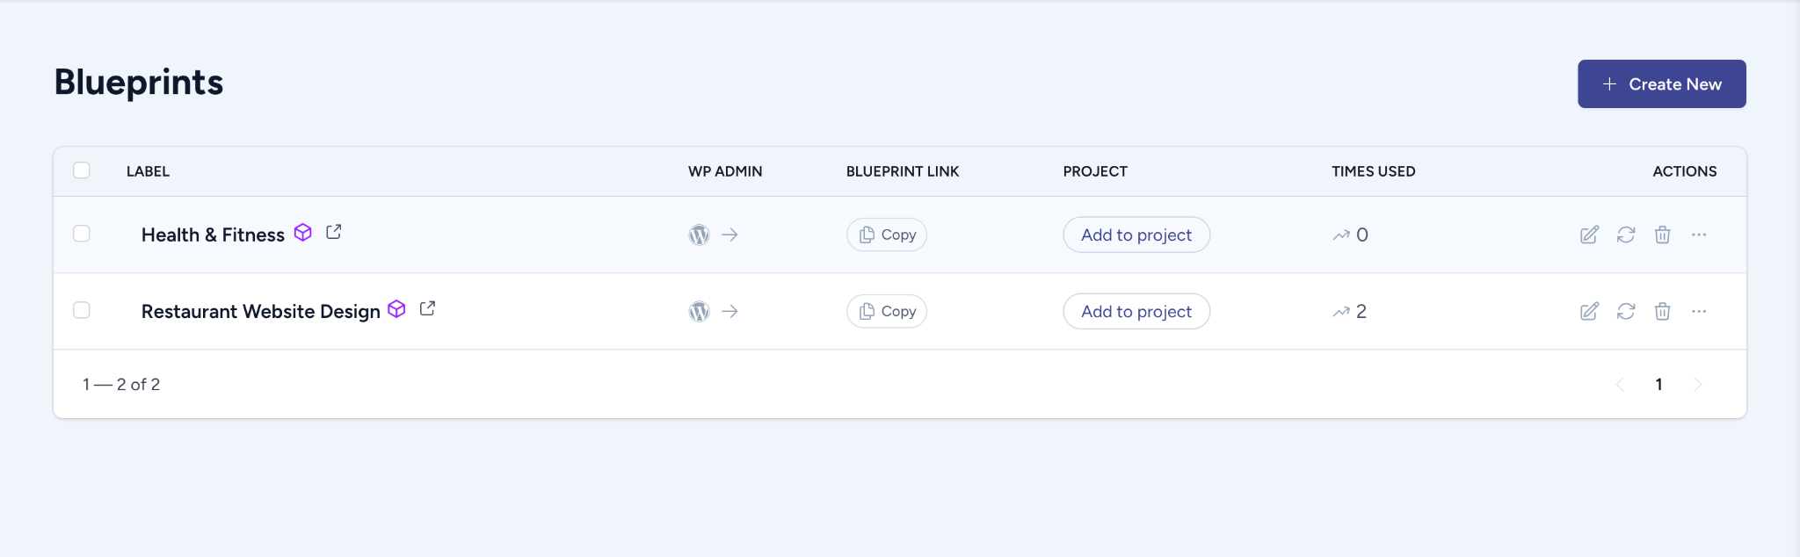Select page 1 in pagination
1800x557 pixels.
click(x=1658, y=384)
